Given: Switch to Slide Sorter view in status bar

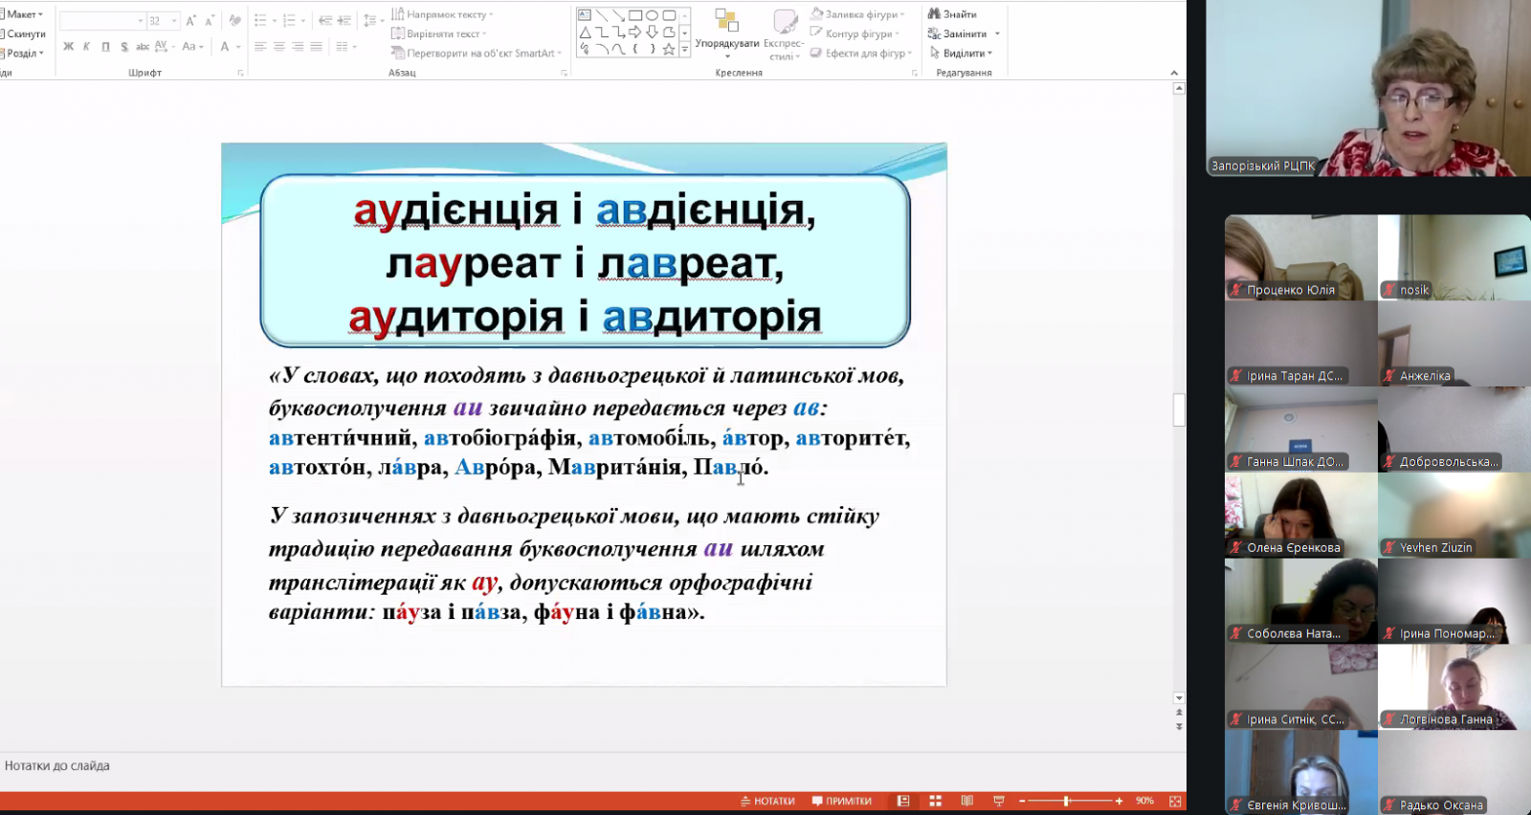Looking at the screenshot, I should (x=936, y=802).
